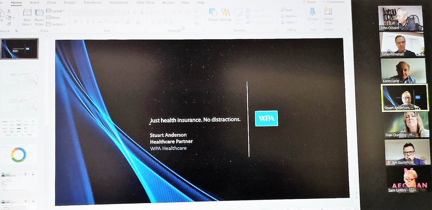Open Reuse Slides pane

(39, 17)
